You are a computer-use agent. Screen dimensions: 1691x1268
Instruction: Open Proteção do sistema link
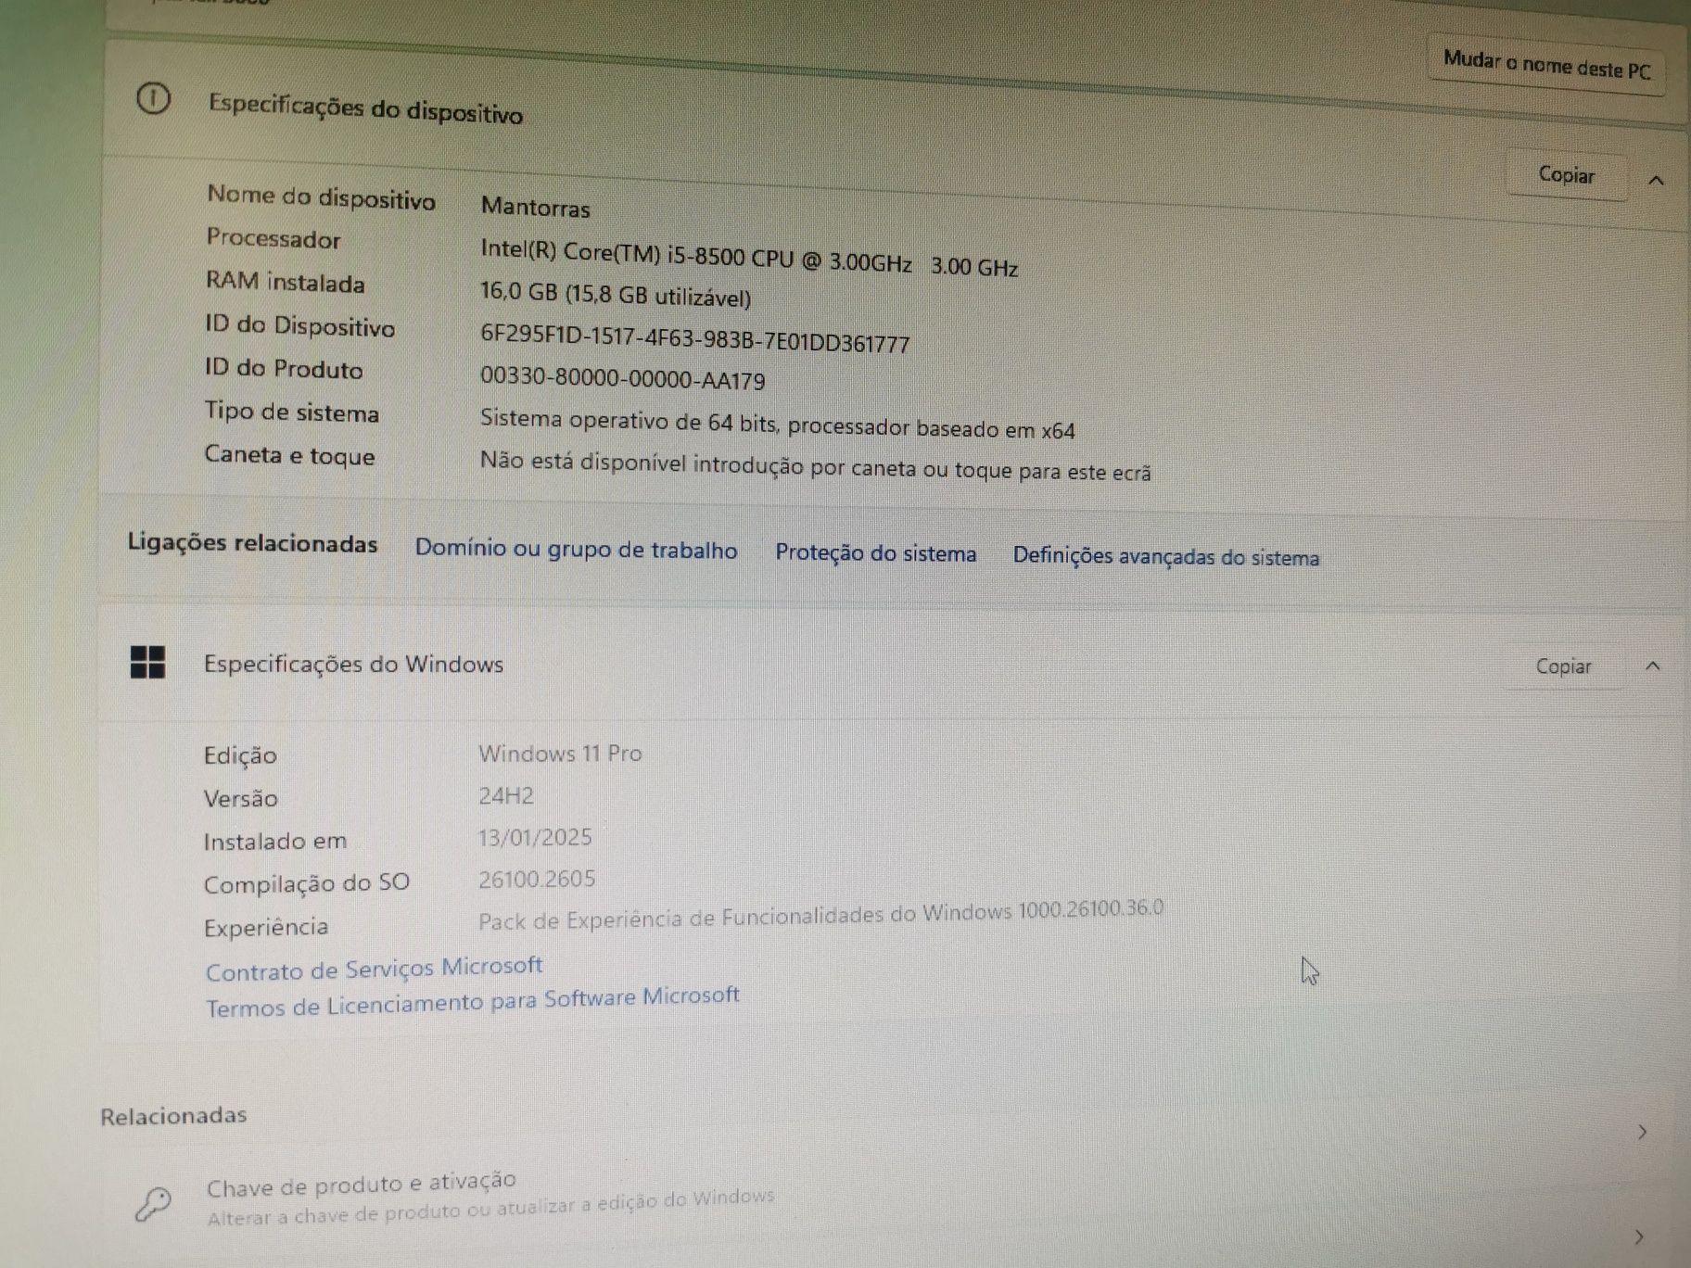pos(875,553)
